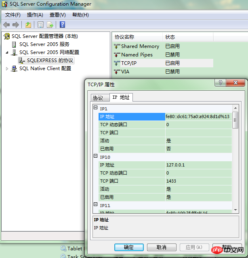The height and width of the screenshot is (258, 248).
Task: Click the TCP/IP protocol icon
Action: pyautogui.click(x=117, y=63)
